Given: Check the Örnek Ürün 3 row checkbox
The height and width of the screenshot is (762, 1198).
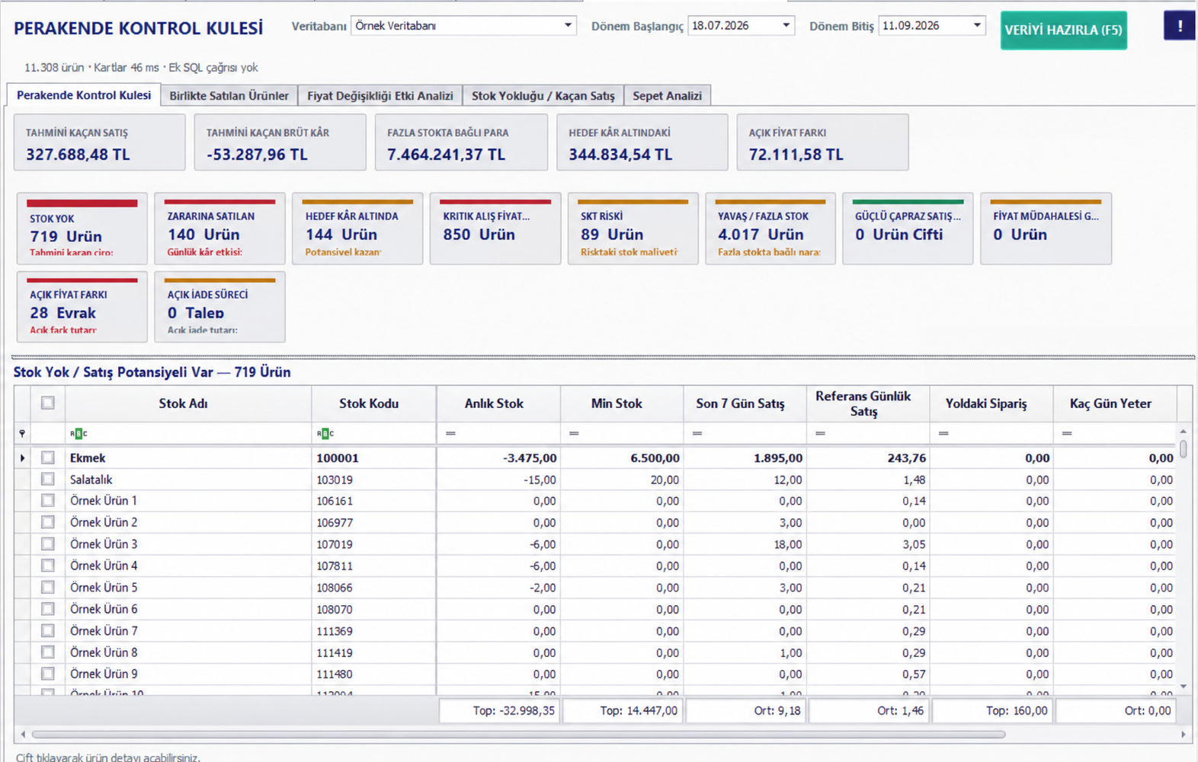Looking at the screenshot, I should coord(48,544).
